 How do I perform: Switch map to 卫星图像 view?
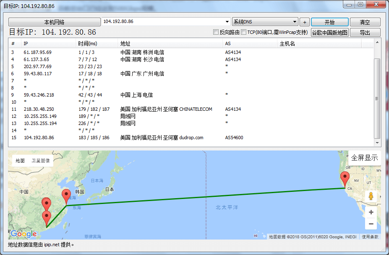click(41, 161)
